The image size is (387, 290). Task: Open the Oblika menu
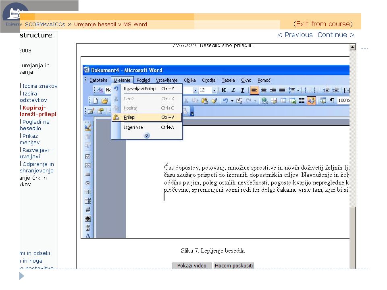[x=190, y=80]
